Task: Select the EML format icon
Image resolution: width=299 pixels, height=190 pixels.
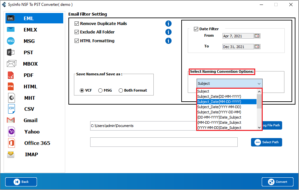Action: (x=11, y=18)
